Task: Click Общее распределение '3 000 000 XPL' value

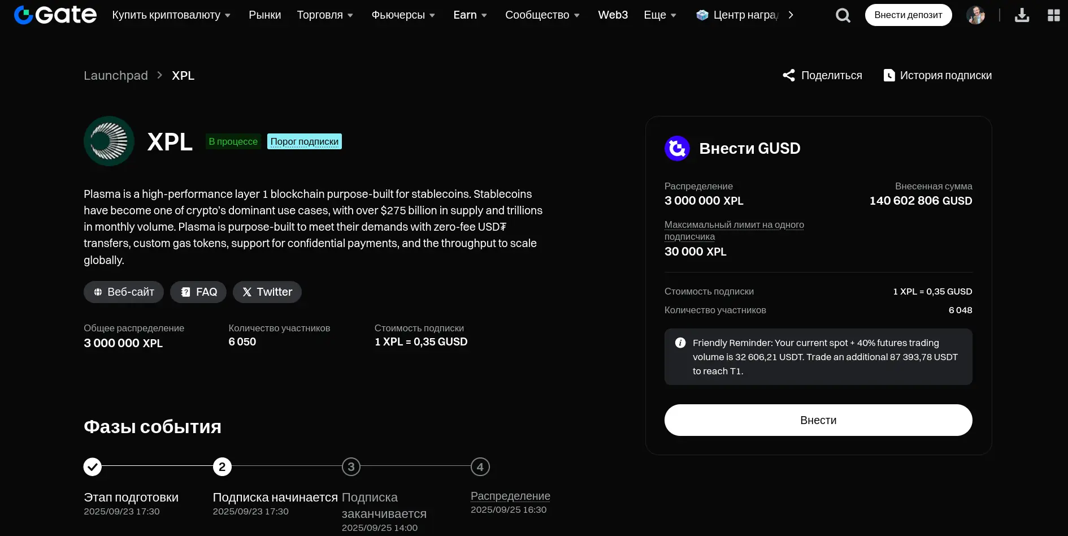Action: coord(123,343)
